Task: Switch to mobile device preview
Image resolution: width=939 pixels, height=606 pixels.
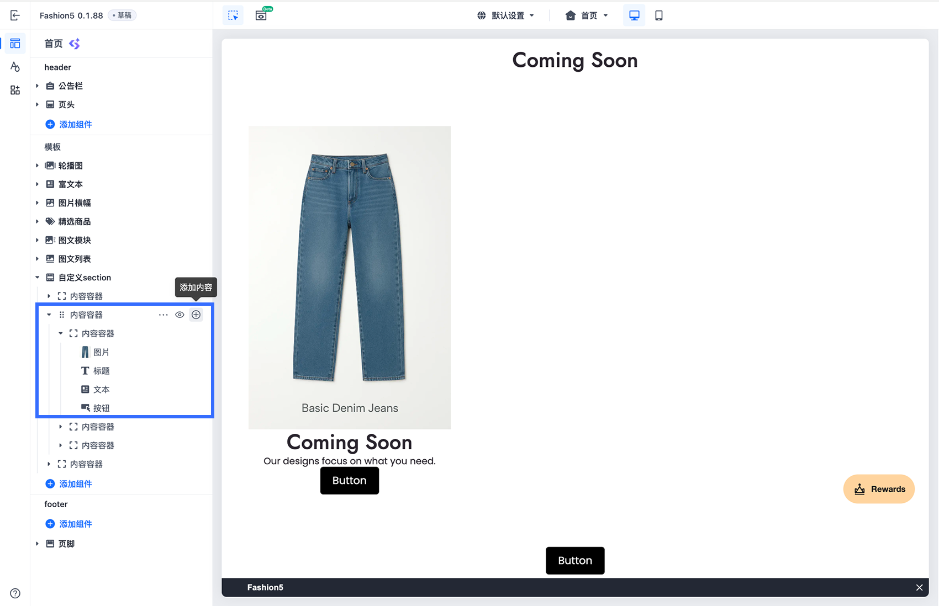Action: [x=658, y=15]
